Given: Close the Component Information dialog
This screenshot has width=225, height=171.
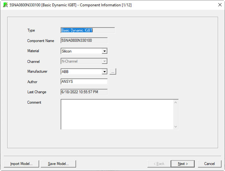Looking at the screenshot, I should pos(220,5).
